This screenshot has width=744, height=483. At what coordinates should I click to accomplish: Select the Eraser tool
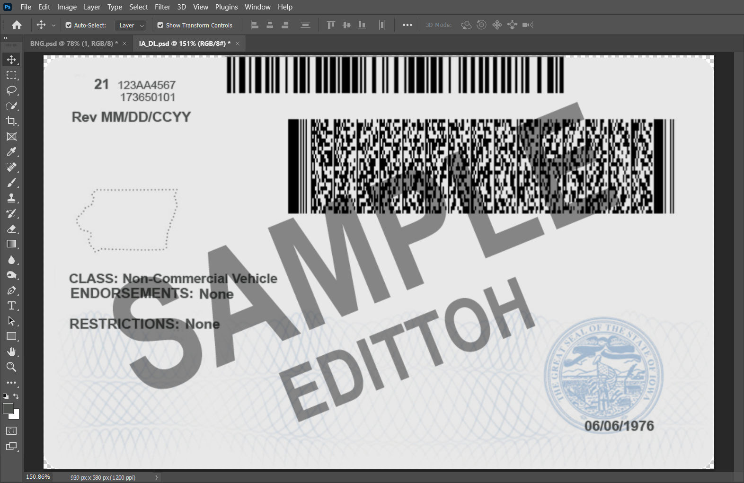coord(11,229)
